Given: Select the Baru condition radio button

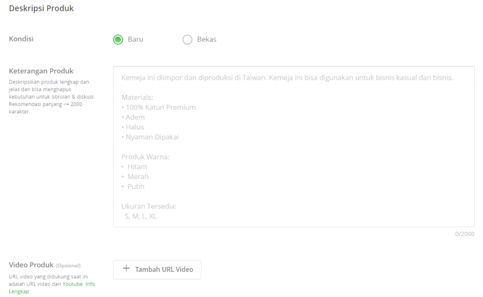Looking at the screenshot, I should pyautogui.click(x=118, y=40).
